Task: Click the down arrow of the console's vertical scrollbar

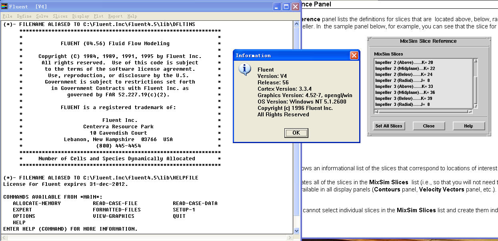Action: coord(296,231)
